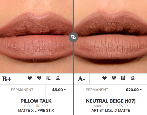Click the broken heart icon under Neutral Beige

click(114, 78)
